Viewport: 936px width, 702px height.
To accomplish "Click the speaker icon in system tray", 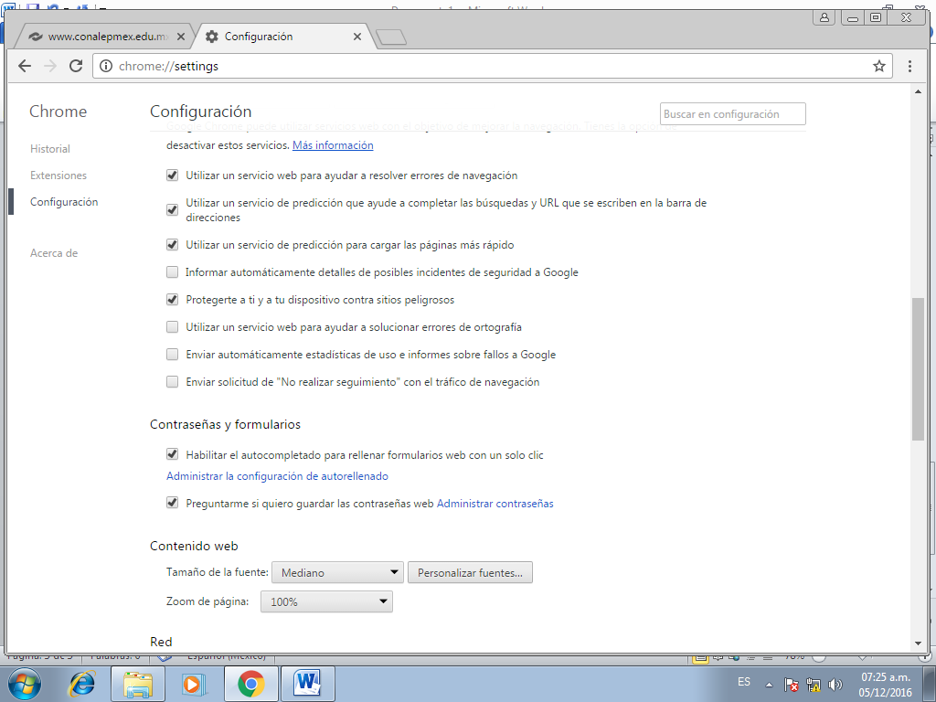I will point(835,683).
